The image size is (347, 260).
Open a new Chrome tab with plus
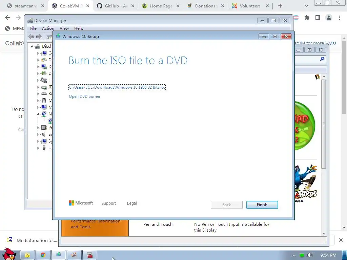pos(280,6)
